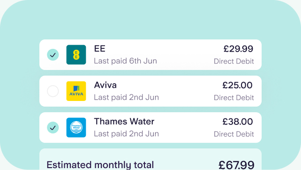Click the £29.99 EE amount
The image size is (301, 170).
click(239, 49)
